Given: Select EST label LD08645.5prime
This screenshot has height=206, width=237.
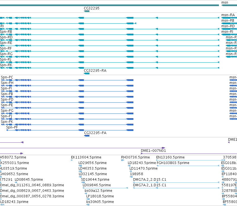Looking at the screenshot, I should (x=29, y=180).
